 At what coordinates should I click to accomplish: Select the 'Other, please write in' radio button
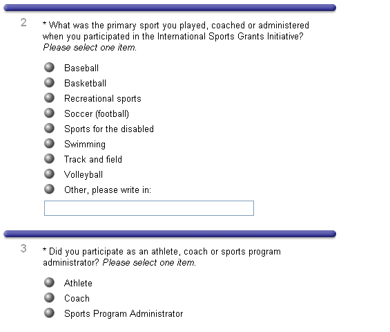pos(49,189)
